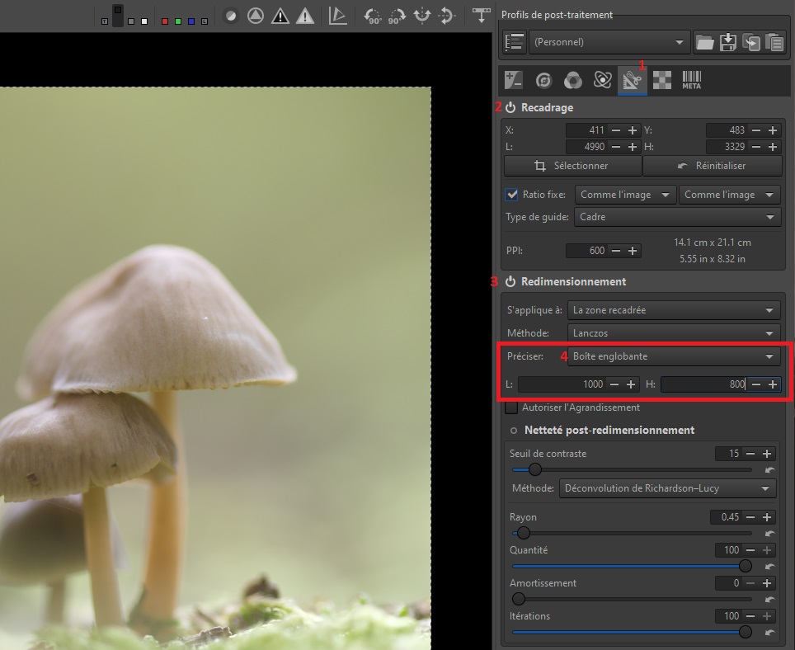Click the rotate left 90° icon
Screen dimensions: 795x650
click(372, 16)
